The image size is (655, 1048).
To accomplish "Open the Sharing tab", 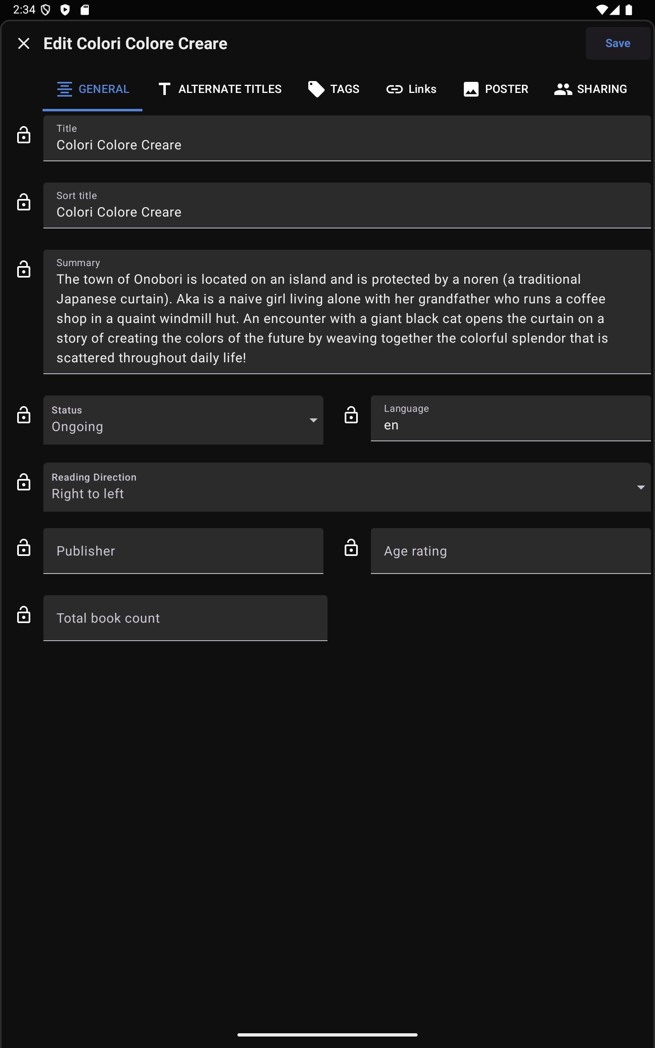I will (x=590, y=89).
